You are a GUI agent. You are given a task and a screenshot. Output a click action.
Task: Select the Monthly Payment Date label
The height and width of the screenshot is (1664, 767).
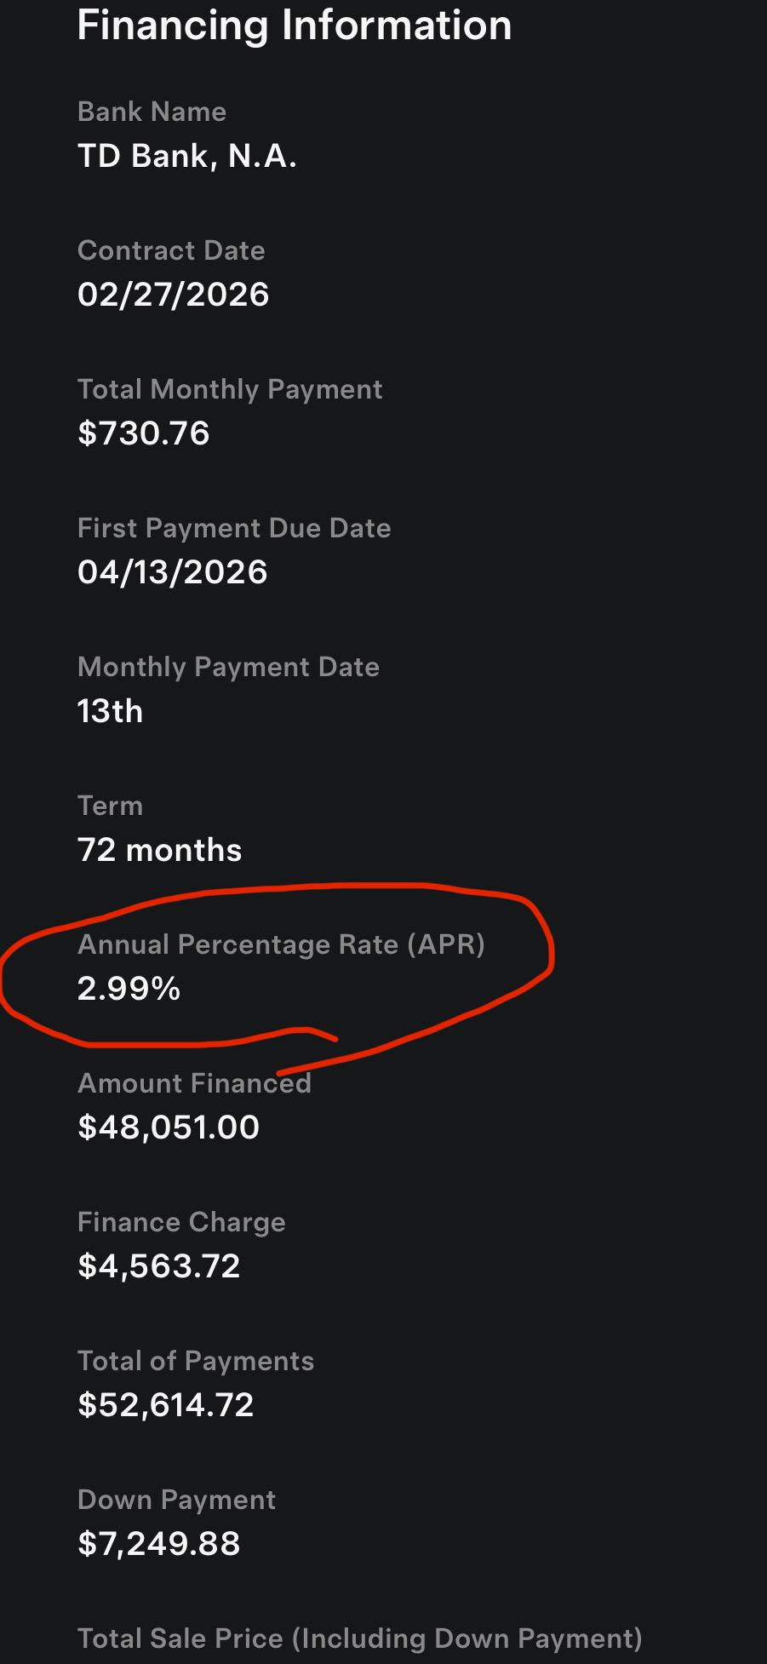tap(228, 667)
